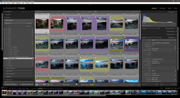This screenshot has height=98, width=180.
Task: Click filmstrip grid view shortcut icon
Action: (10, 88)
